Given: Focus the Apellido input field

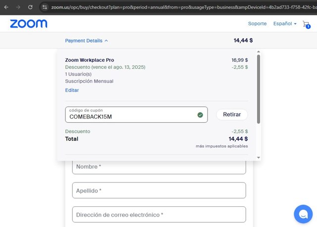Looking at the screenshot, I should tap(159, 190).
